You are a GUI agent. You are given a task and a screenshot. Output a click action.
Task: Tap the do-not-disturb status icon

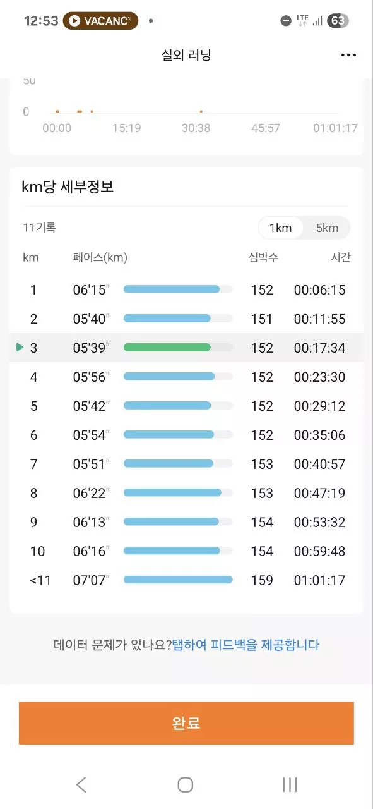click(x=286, y=21)
